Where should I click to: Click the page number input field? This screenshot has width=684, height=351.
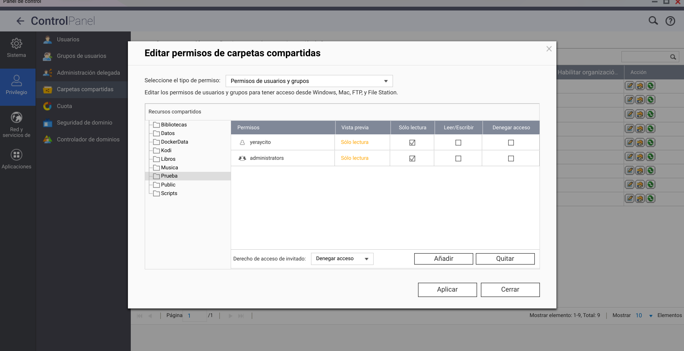194,316
